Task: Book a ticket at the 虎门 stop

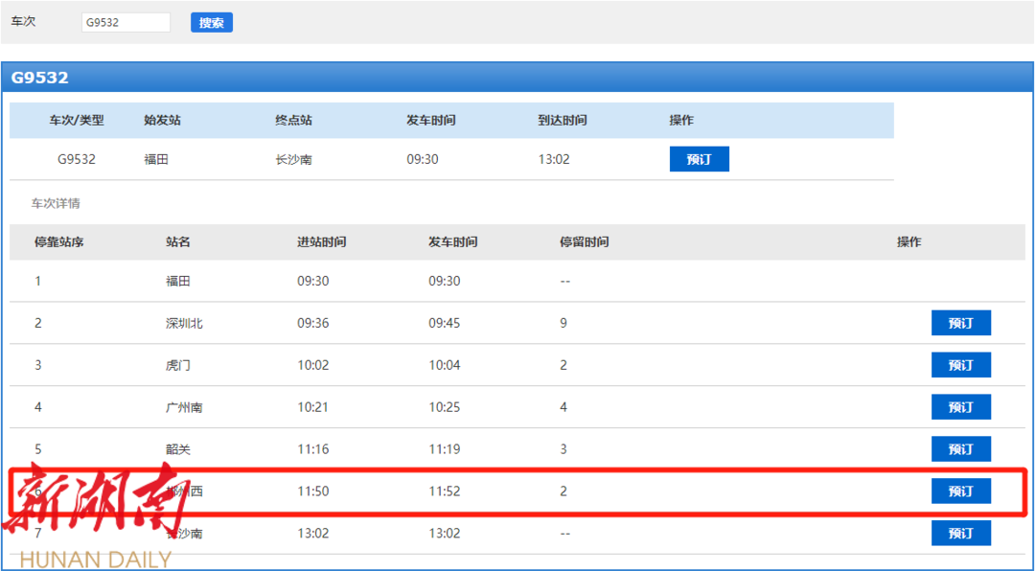Action: click(x=960, y=365)
